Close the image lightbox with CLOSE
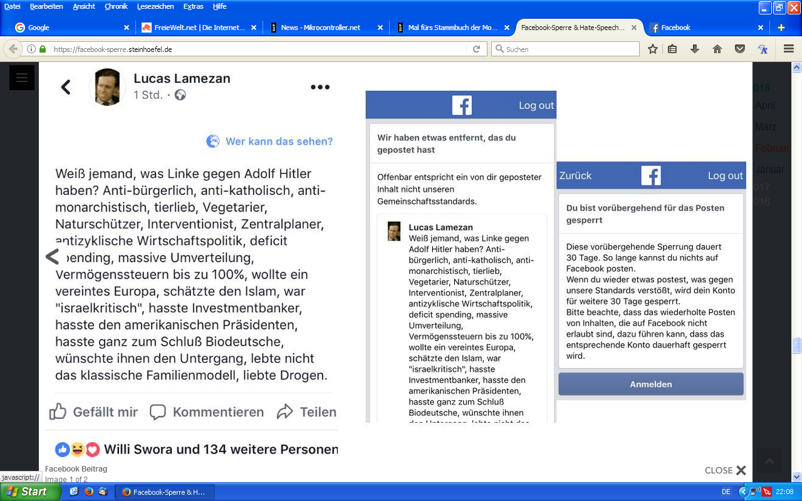802x501 pixels. point(726,470)
